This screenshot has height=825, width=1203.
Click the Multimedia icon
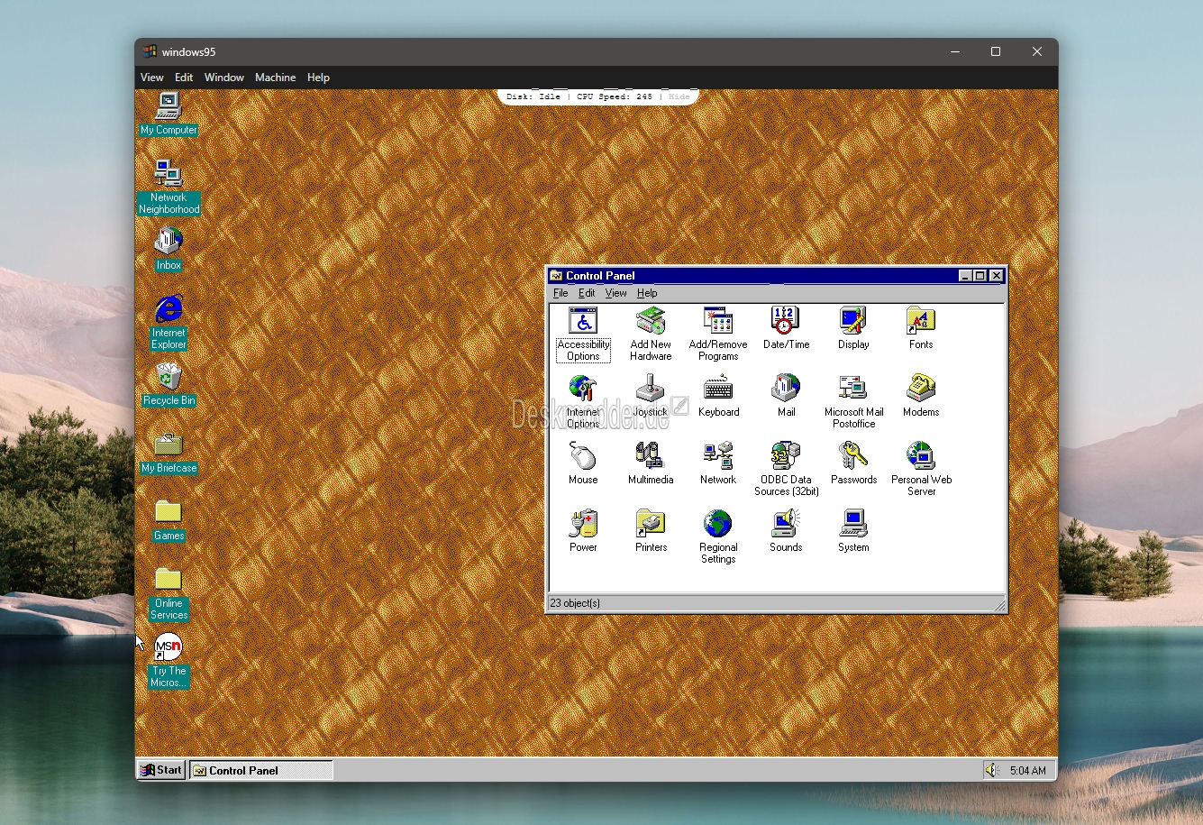(x=651, y=456)
